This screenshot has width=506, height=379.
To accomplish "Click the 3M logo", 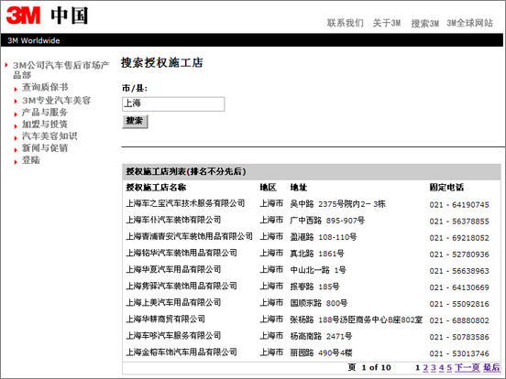I will coord(23,16).
